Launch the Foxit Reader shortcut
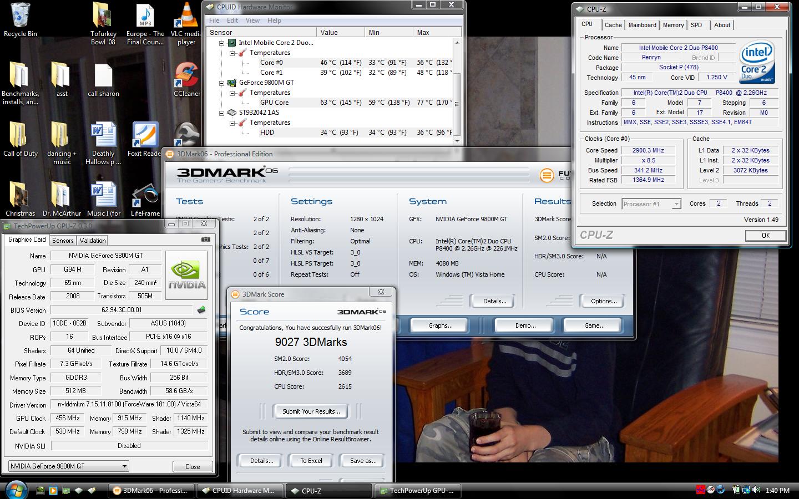799x499 pixels. pyautogui.click(x=145, y=140)
